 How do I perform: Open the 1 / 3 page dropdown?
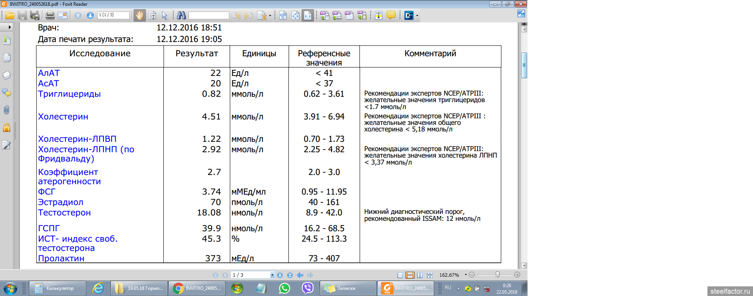(272, 275)
